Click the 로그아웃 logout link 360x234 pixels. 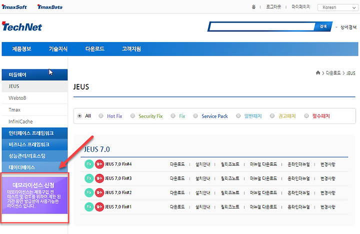(x=273, y=7)
